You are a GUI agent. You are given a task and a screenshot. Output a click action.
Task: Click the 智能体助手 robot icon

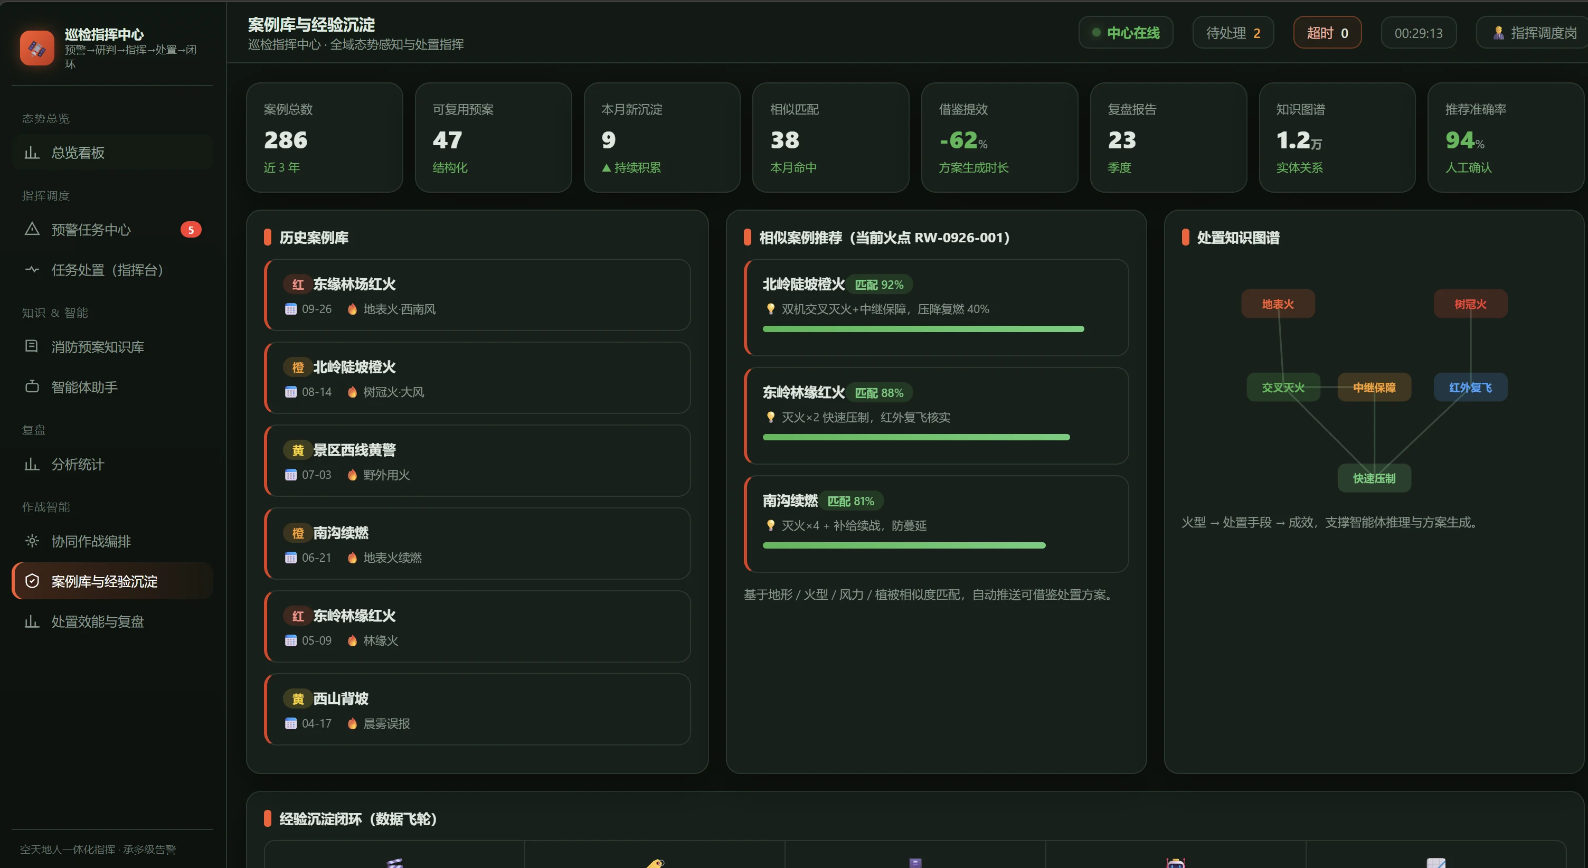[x=32, y=386]
